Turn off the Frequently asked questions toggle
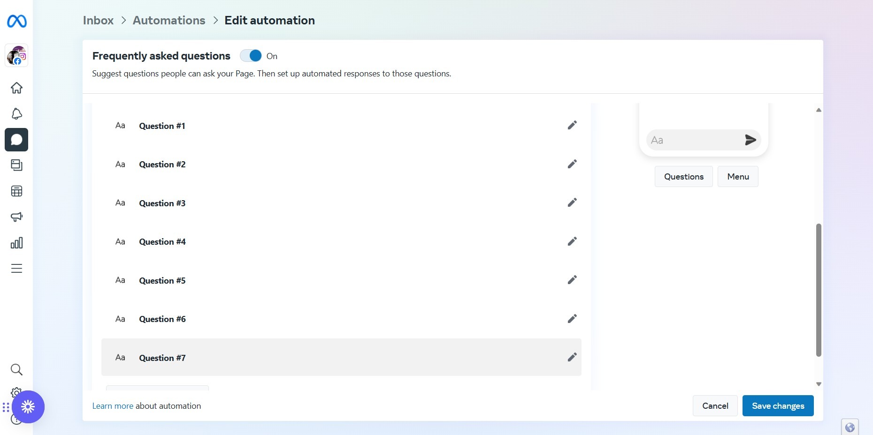873x435 pixels. point(251,55)
